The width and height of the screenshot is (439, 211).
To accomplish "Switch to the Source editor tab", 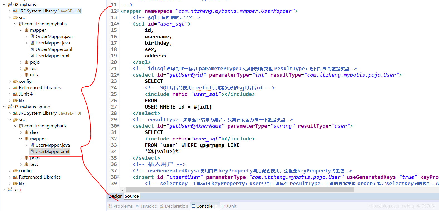I will [132, 196].
